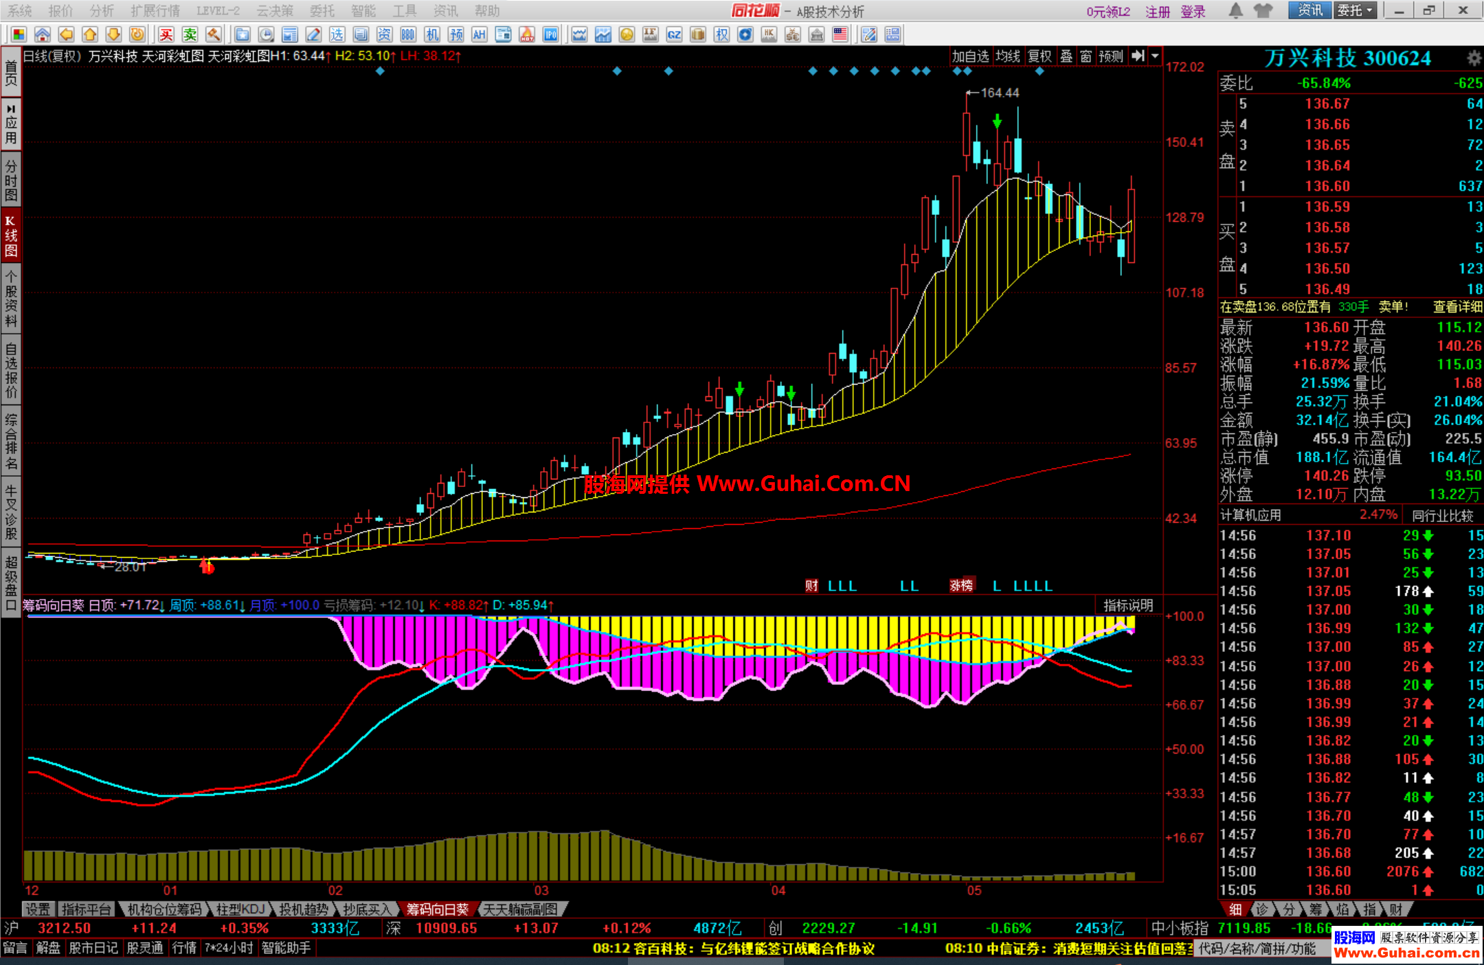Select the 综合排名 sidebar tab
The height and width of the screenshot is (965, 1484).
click(11, 440)
